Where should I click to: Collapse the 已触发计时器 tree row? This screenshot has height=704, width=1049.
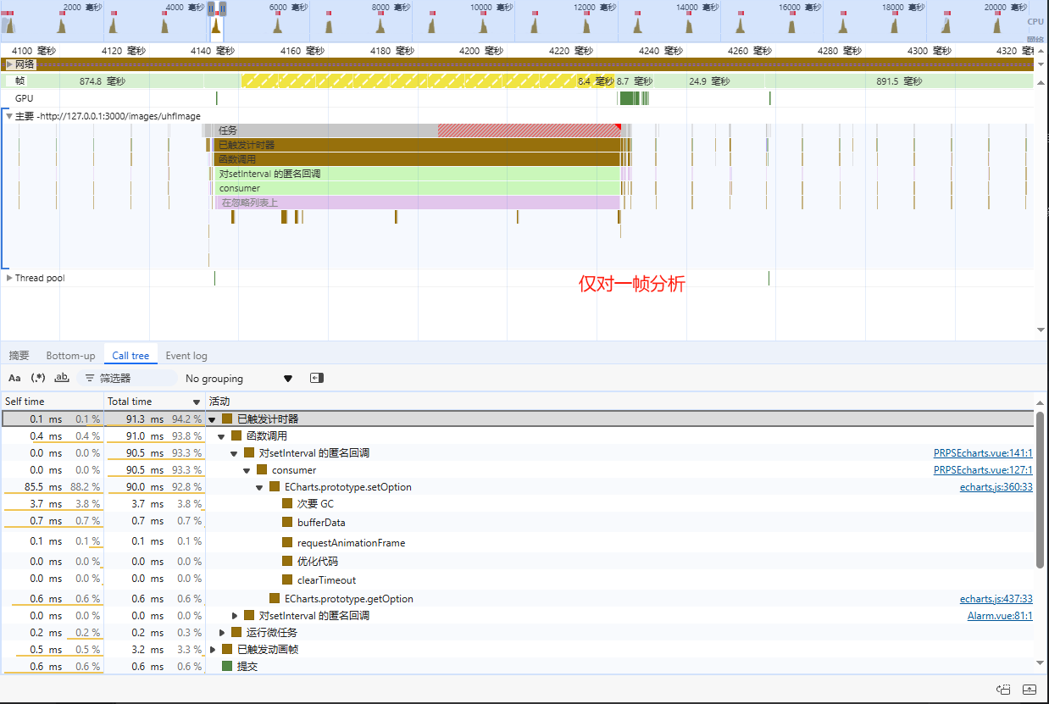click(x=212, y=419)
